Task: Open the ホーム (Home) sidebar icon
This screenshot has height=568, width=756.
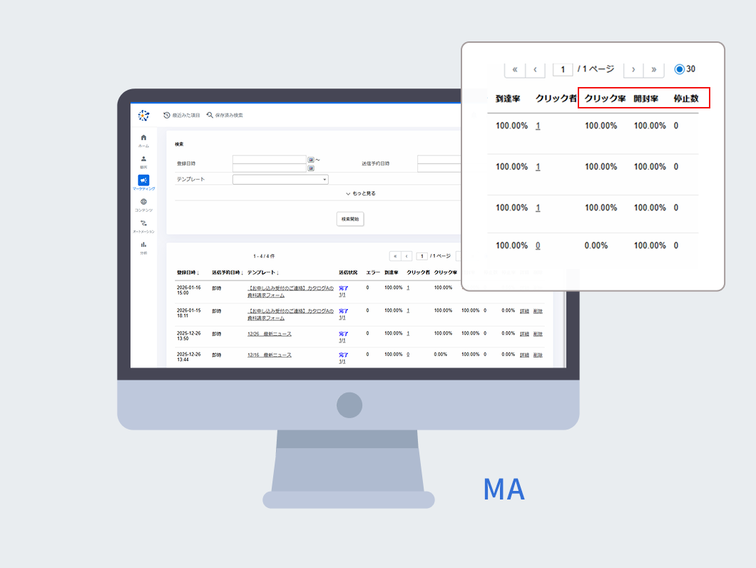Action: click(143, 137)
